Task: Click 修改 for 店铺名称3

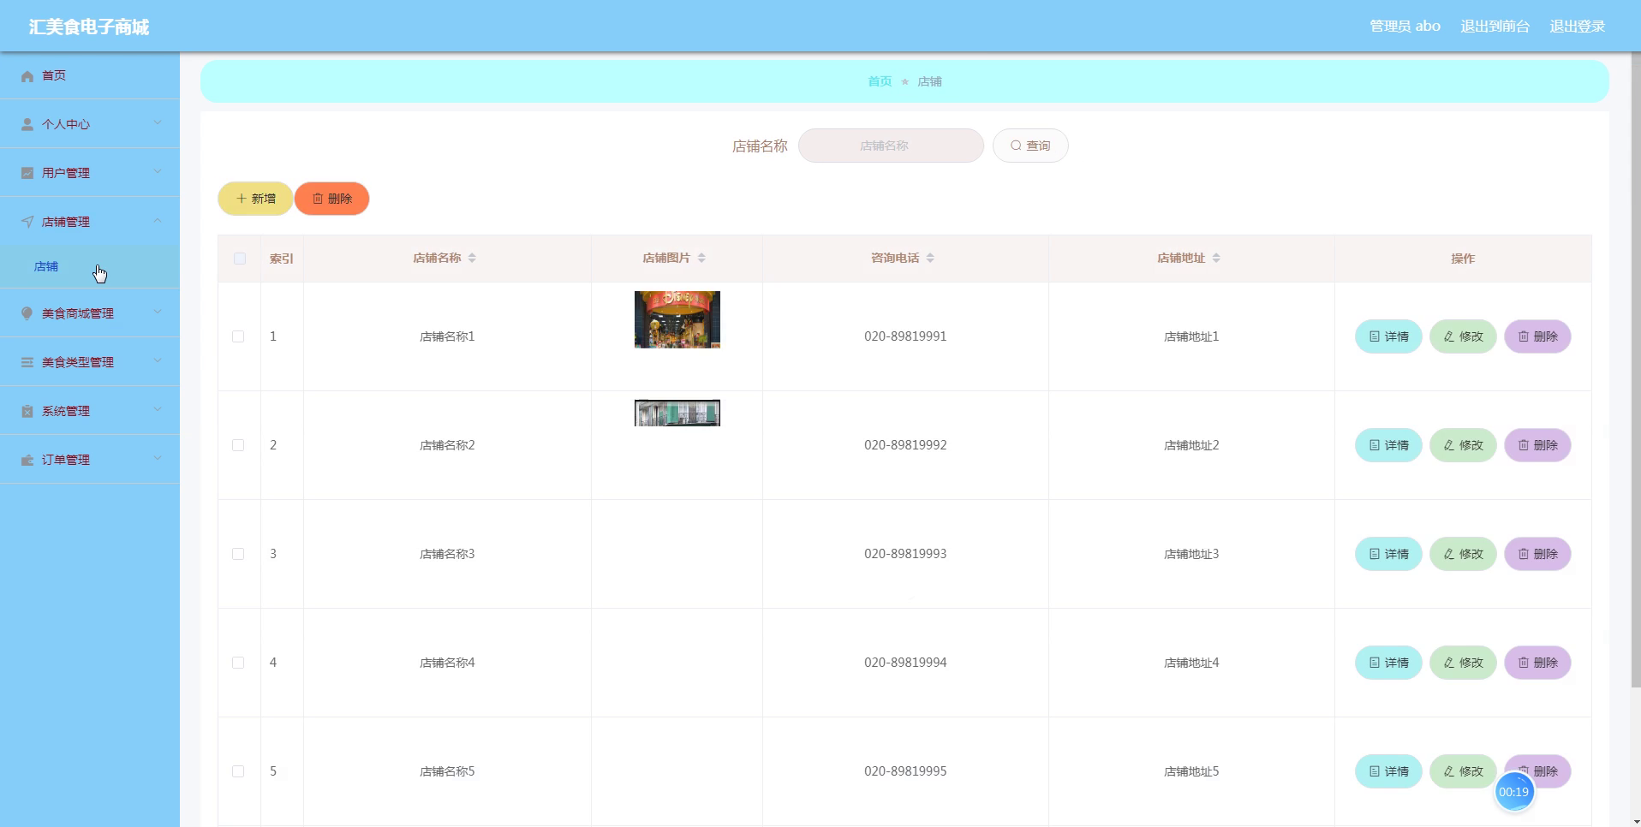Action: point(1463,554)
